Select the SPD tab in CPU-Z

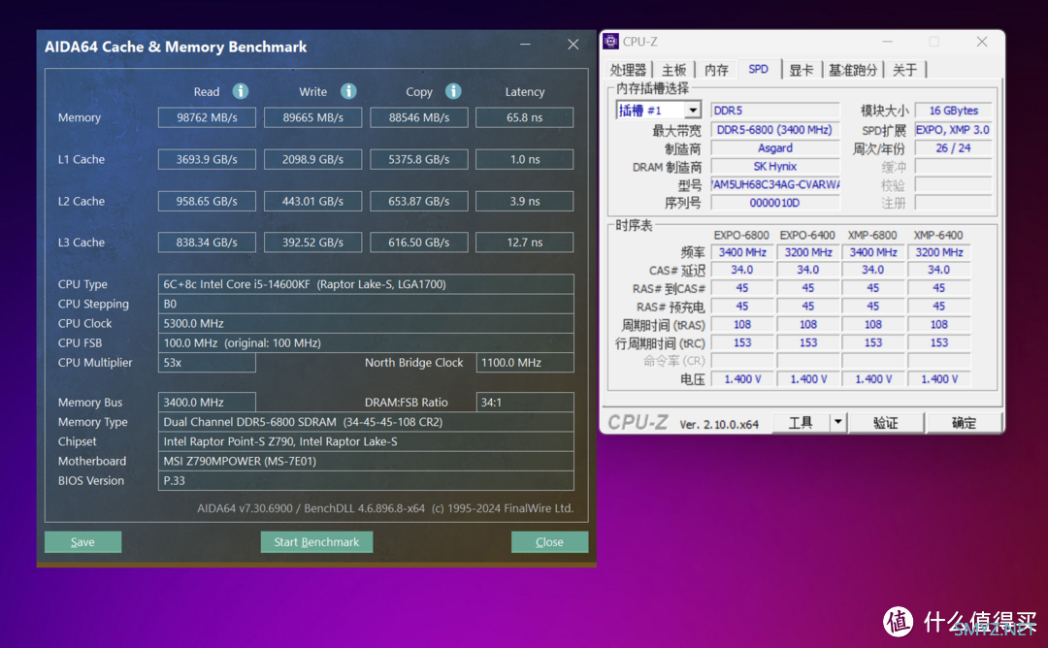759,70
